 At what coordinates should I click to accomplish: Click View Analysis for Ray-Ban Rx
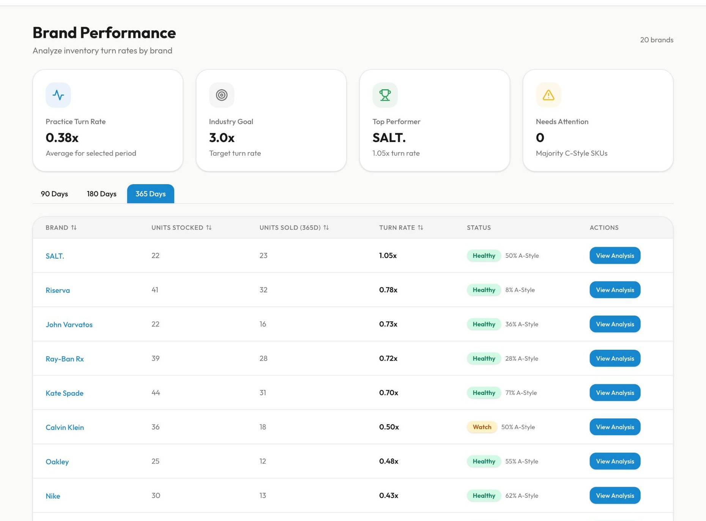click(615, 358)
